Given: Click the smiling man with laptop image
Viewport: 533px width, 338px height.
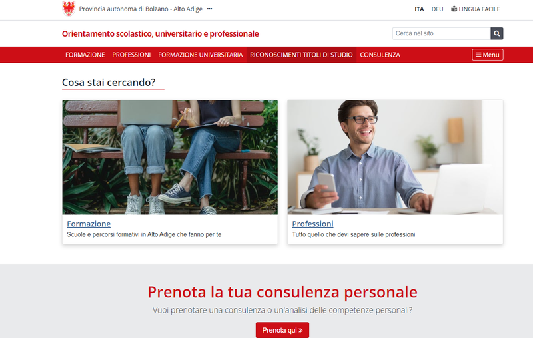Looking at the screenshot, I should pos(395,157).
